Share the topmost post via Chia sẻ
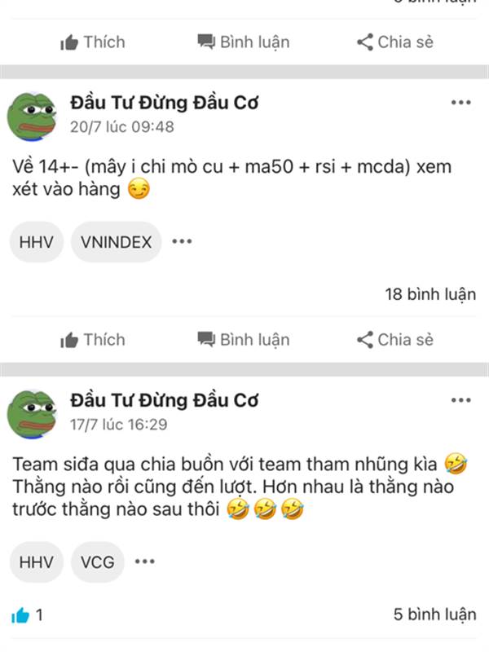This screenshot has width=489, height=652. point(395,42)
